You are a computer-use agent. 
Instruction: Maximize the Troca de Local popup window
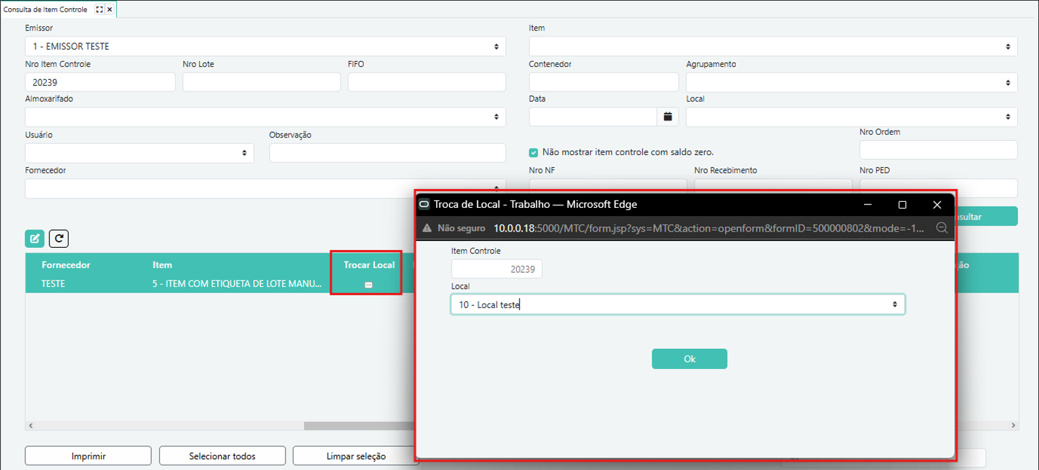click(x=902, y=205)
